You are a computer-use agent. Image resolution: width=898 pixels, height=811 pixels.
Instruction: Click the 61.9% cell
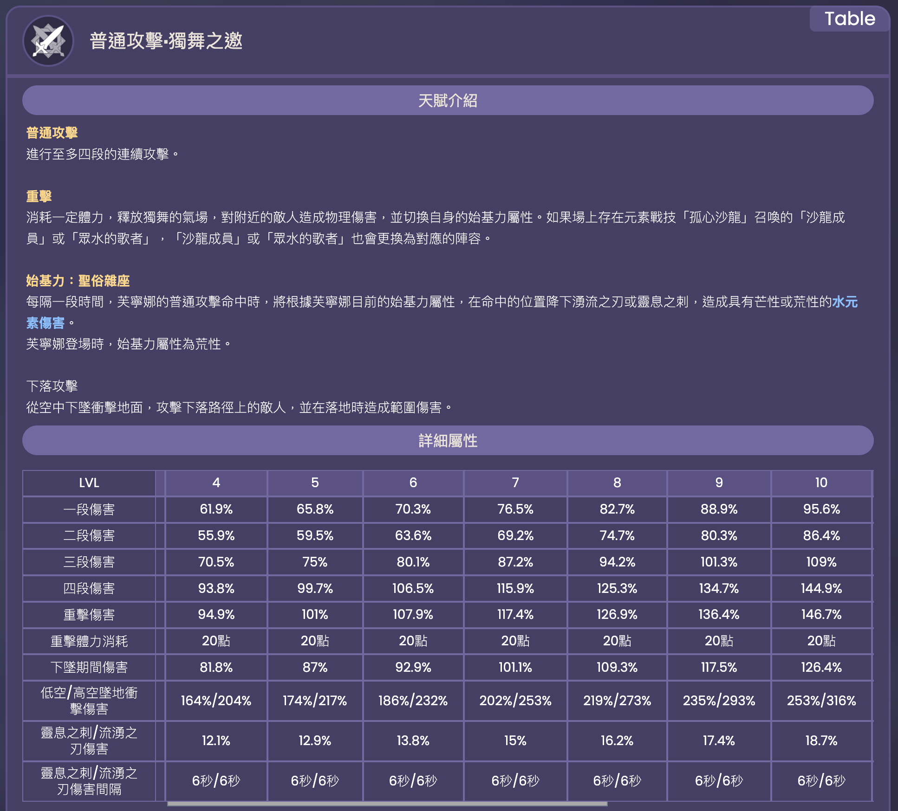(x=216, y=509)
